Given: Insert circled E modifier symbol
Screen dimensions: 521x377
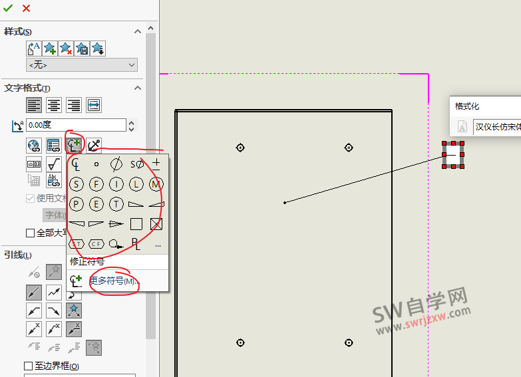Looking at the screenshot, I should [96, 204].
